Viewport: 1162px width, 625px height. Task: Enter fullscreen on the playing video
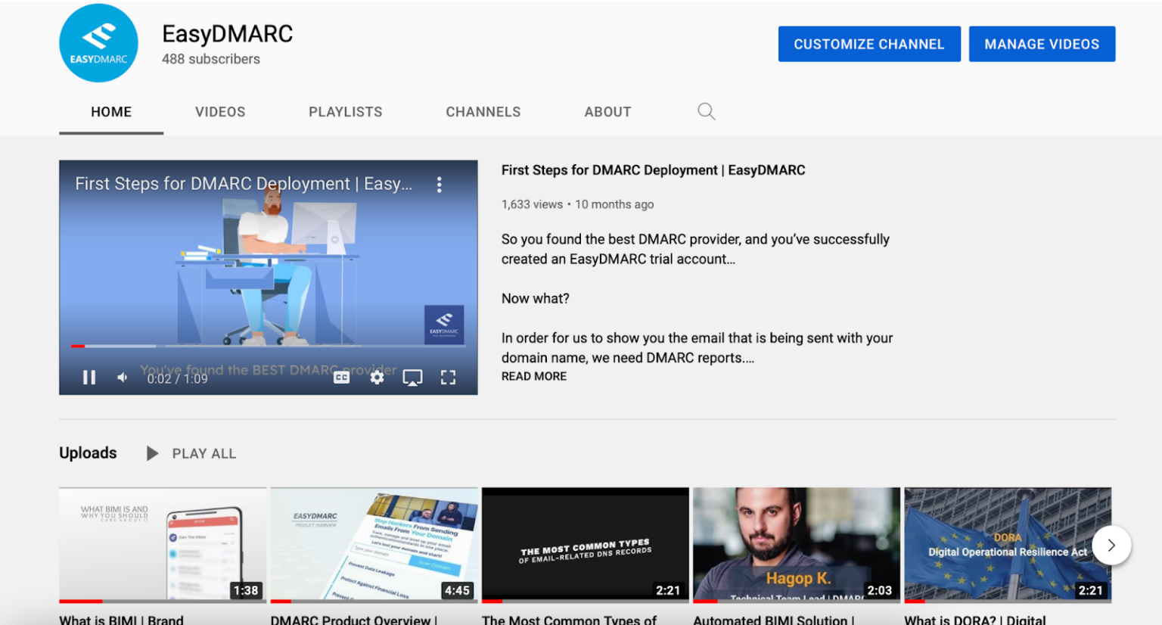(448, 377)
